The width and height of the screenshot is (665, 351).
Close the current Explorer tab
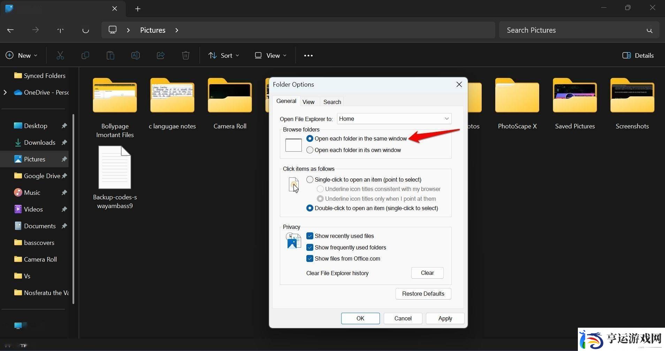(x=115, y=9)
